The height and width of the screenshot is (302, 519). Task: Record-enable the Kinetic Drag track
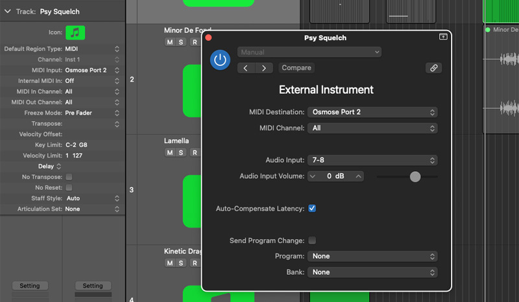(195, 263)
